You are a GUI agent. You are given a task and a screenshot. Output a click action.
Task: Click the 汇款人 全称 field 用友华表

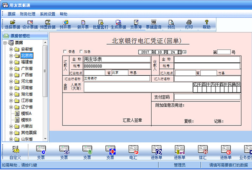tap(117, 59)
